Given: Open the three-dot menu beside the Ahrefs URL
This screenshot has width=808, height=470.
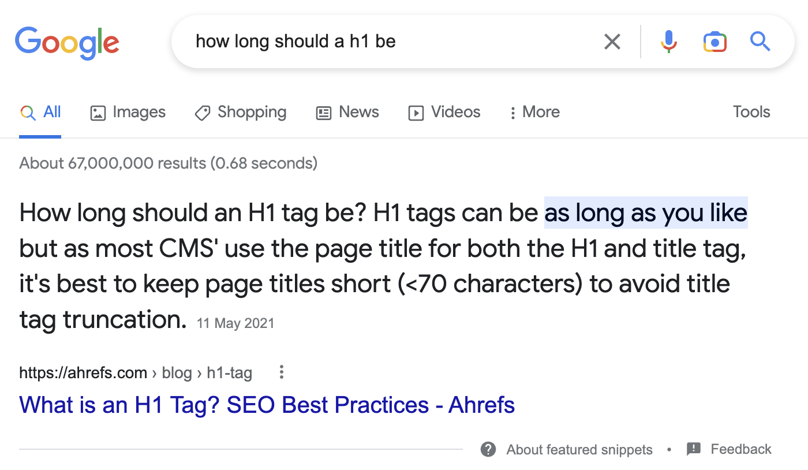Looking at the screenshot, I should [x=281, y=372].
